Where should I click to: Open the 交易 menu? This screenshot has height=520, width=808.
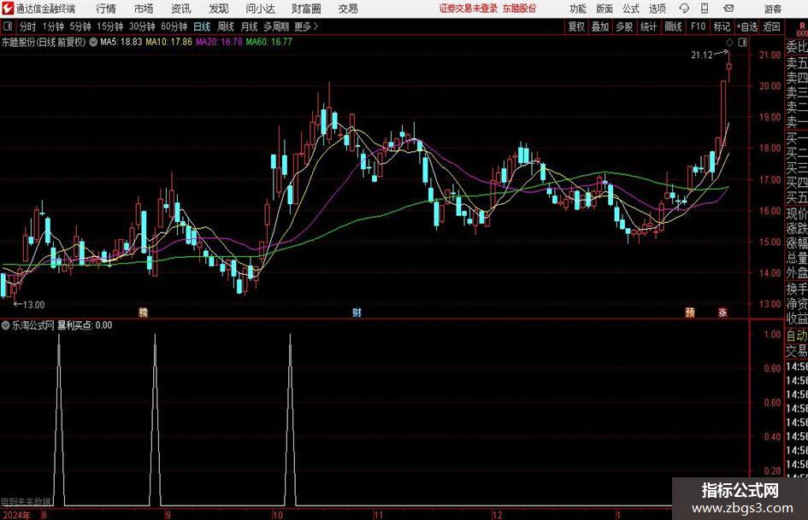(x=348, y=9)
